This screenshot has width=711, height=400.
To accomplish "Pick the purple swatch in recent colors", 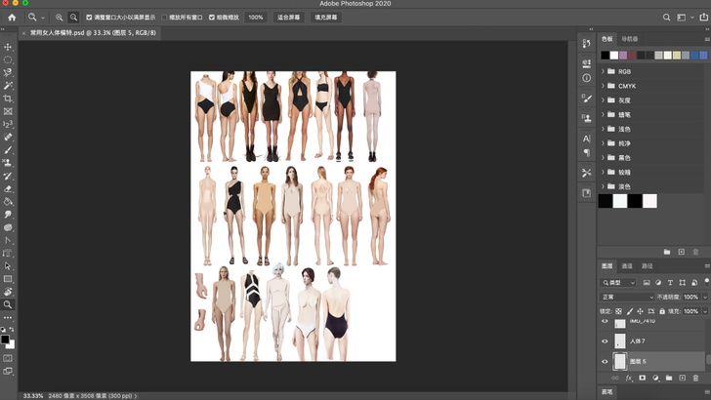I will coord(623,56).
